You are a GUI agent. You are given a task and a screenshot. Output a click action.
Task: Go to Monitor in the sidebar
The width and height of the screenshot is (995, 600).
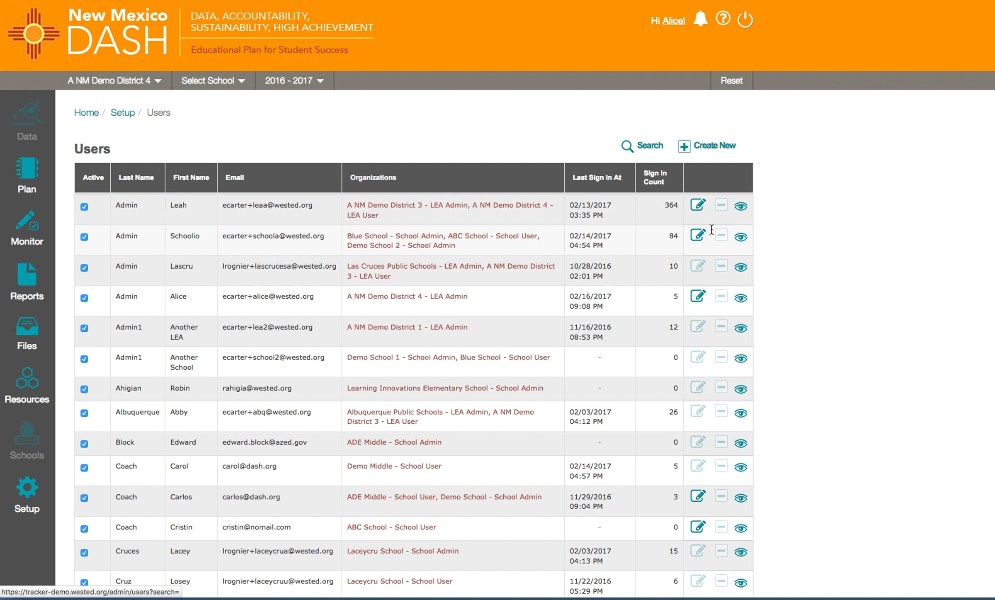[x=27, y=228]
